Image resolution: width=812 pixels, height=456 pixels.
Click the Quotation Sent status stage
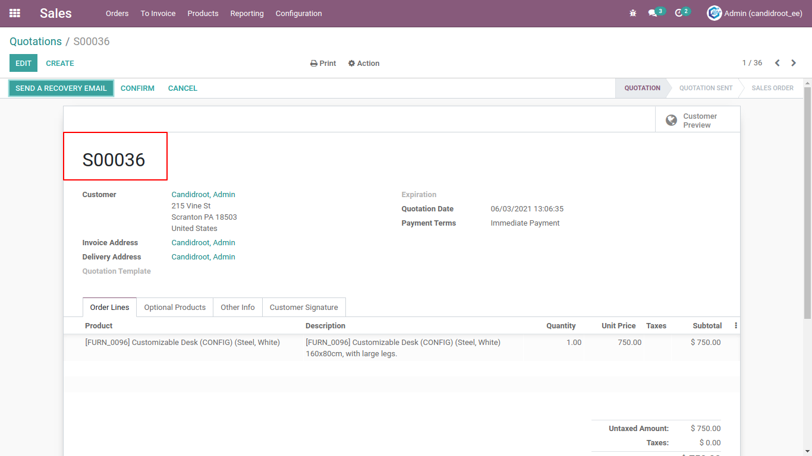pyautogui.click(x=706, y=88)
